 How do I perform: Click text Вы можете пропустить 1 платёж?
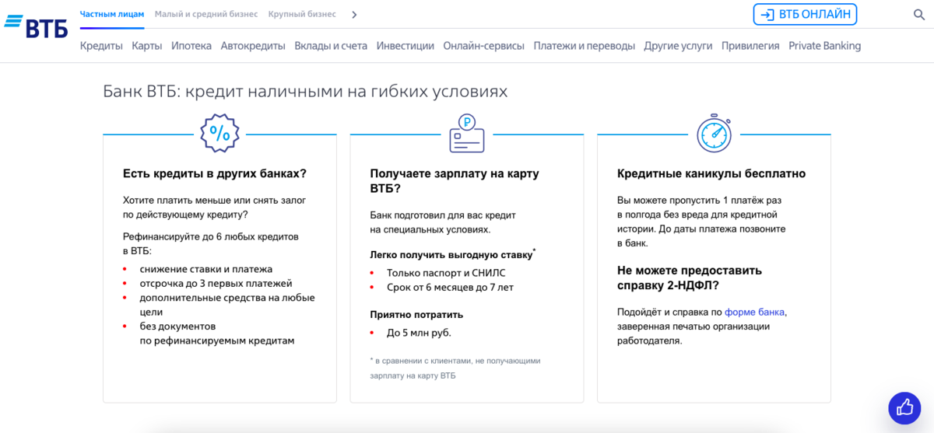coord(701,222)
